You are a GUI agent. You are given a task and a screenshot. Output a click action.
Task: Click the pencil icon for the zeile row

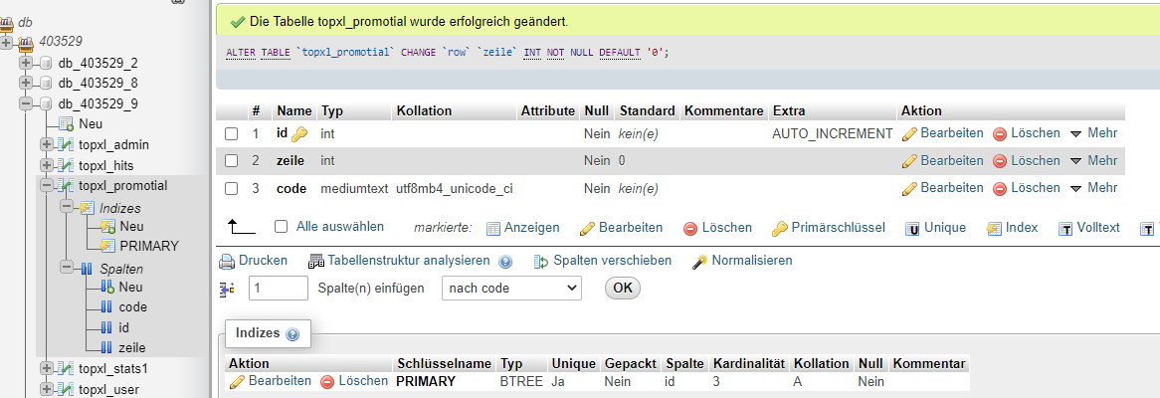pyautogui.click(x=908, y=161)
